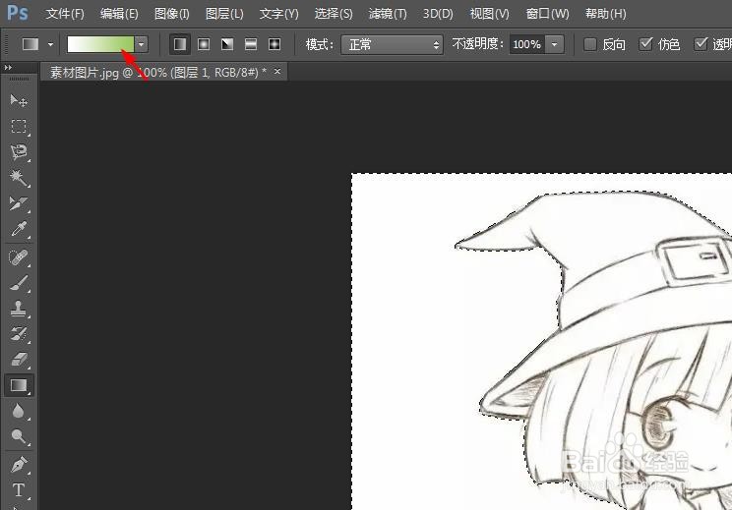Select the Horizontal Type tool
This screenshot has height=510, width=732.
(19, 490)
